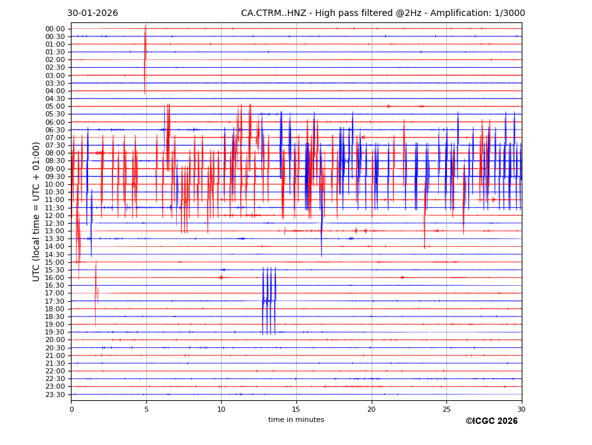Click the UTC local time y-axis label

click(x=37, y=211)
